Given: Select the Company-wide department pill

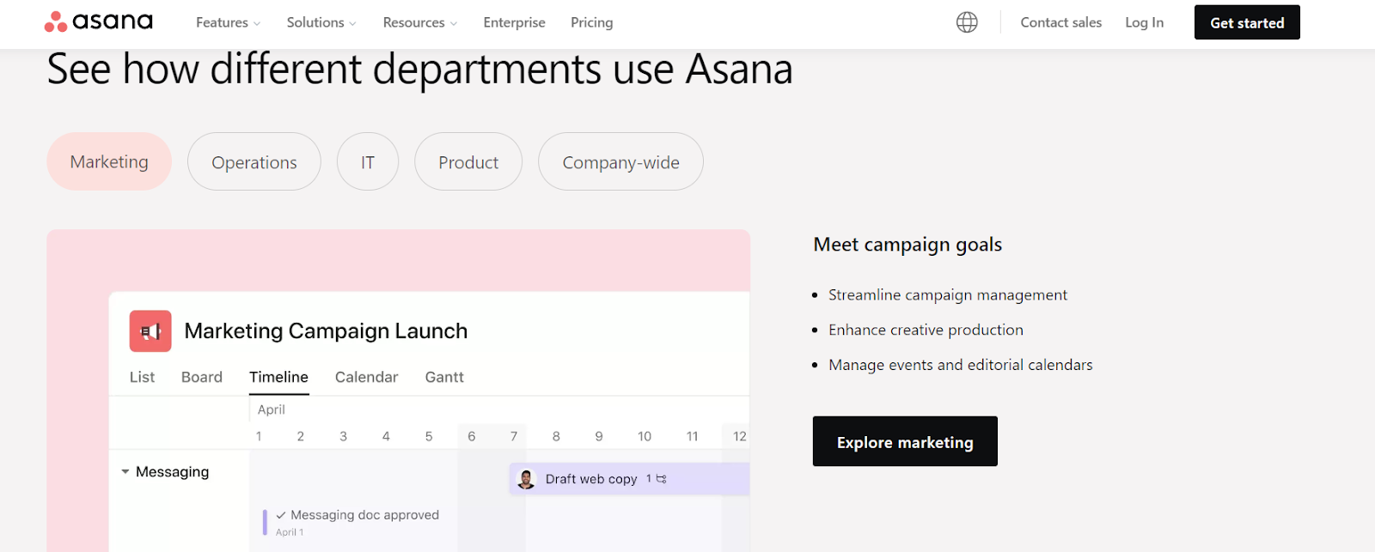Looking at the screenshot, I should (x=620, y=161).
